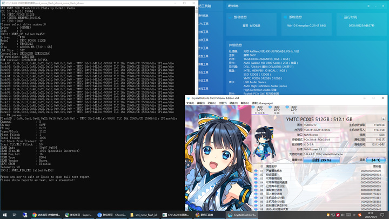Click the 系统信息 Windows icon
Viewport: 389px width, 219px height.
[x=285, y=17]
